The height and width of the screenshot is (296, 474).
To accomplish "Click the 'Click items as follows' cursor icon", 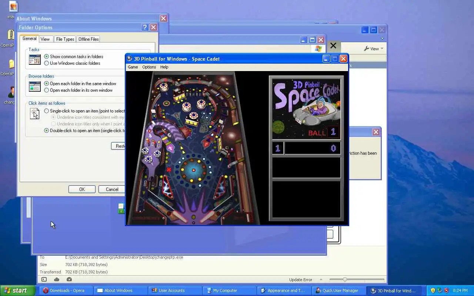I will (x=34, y=114).
